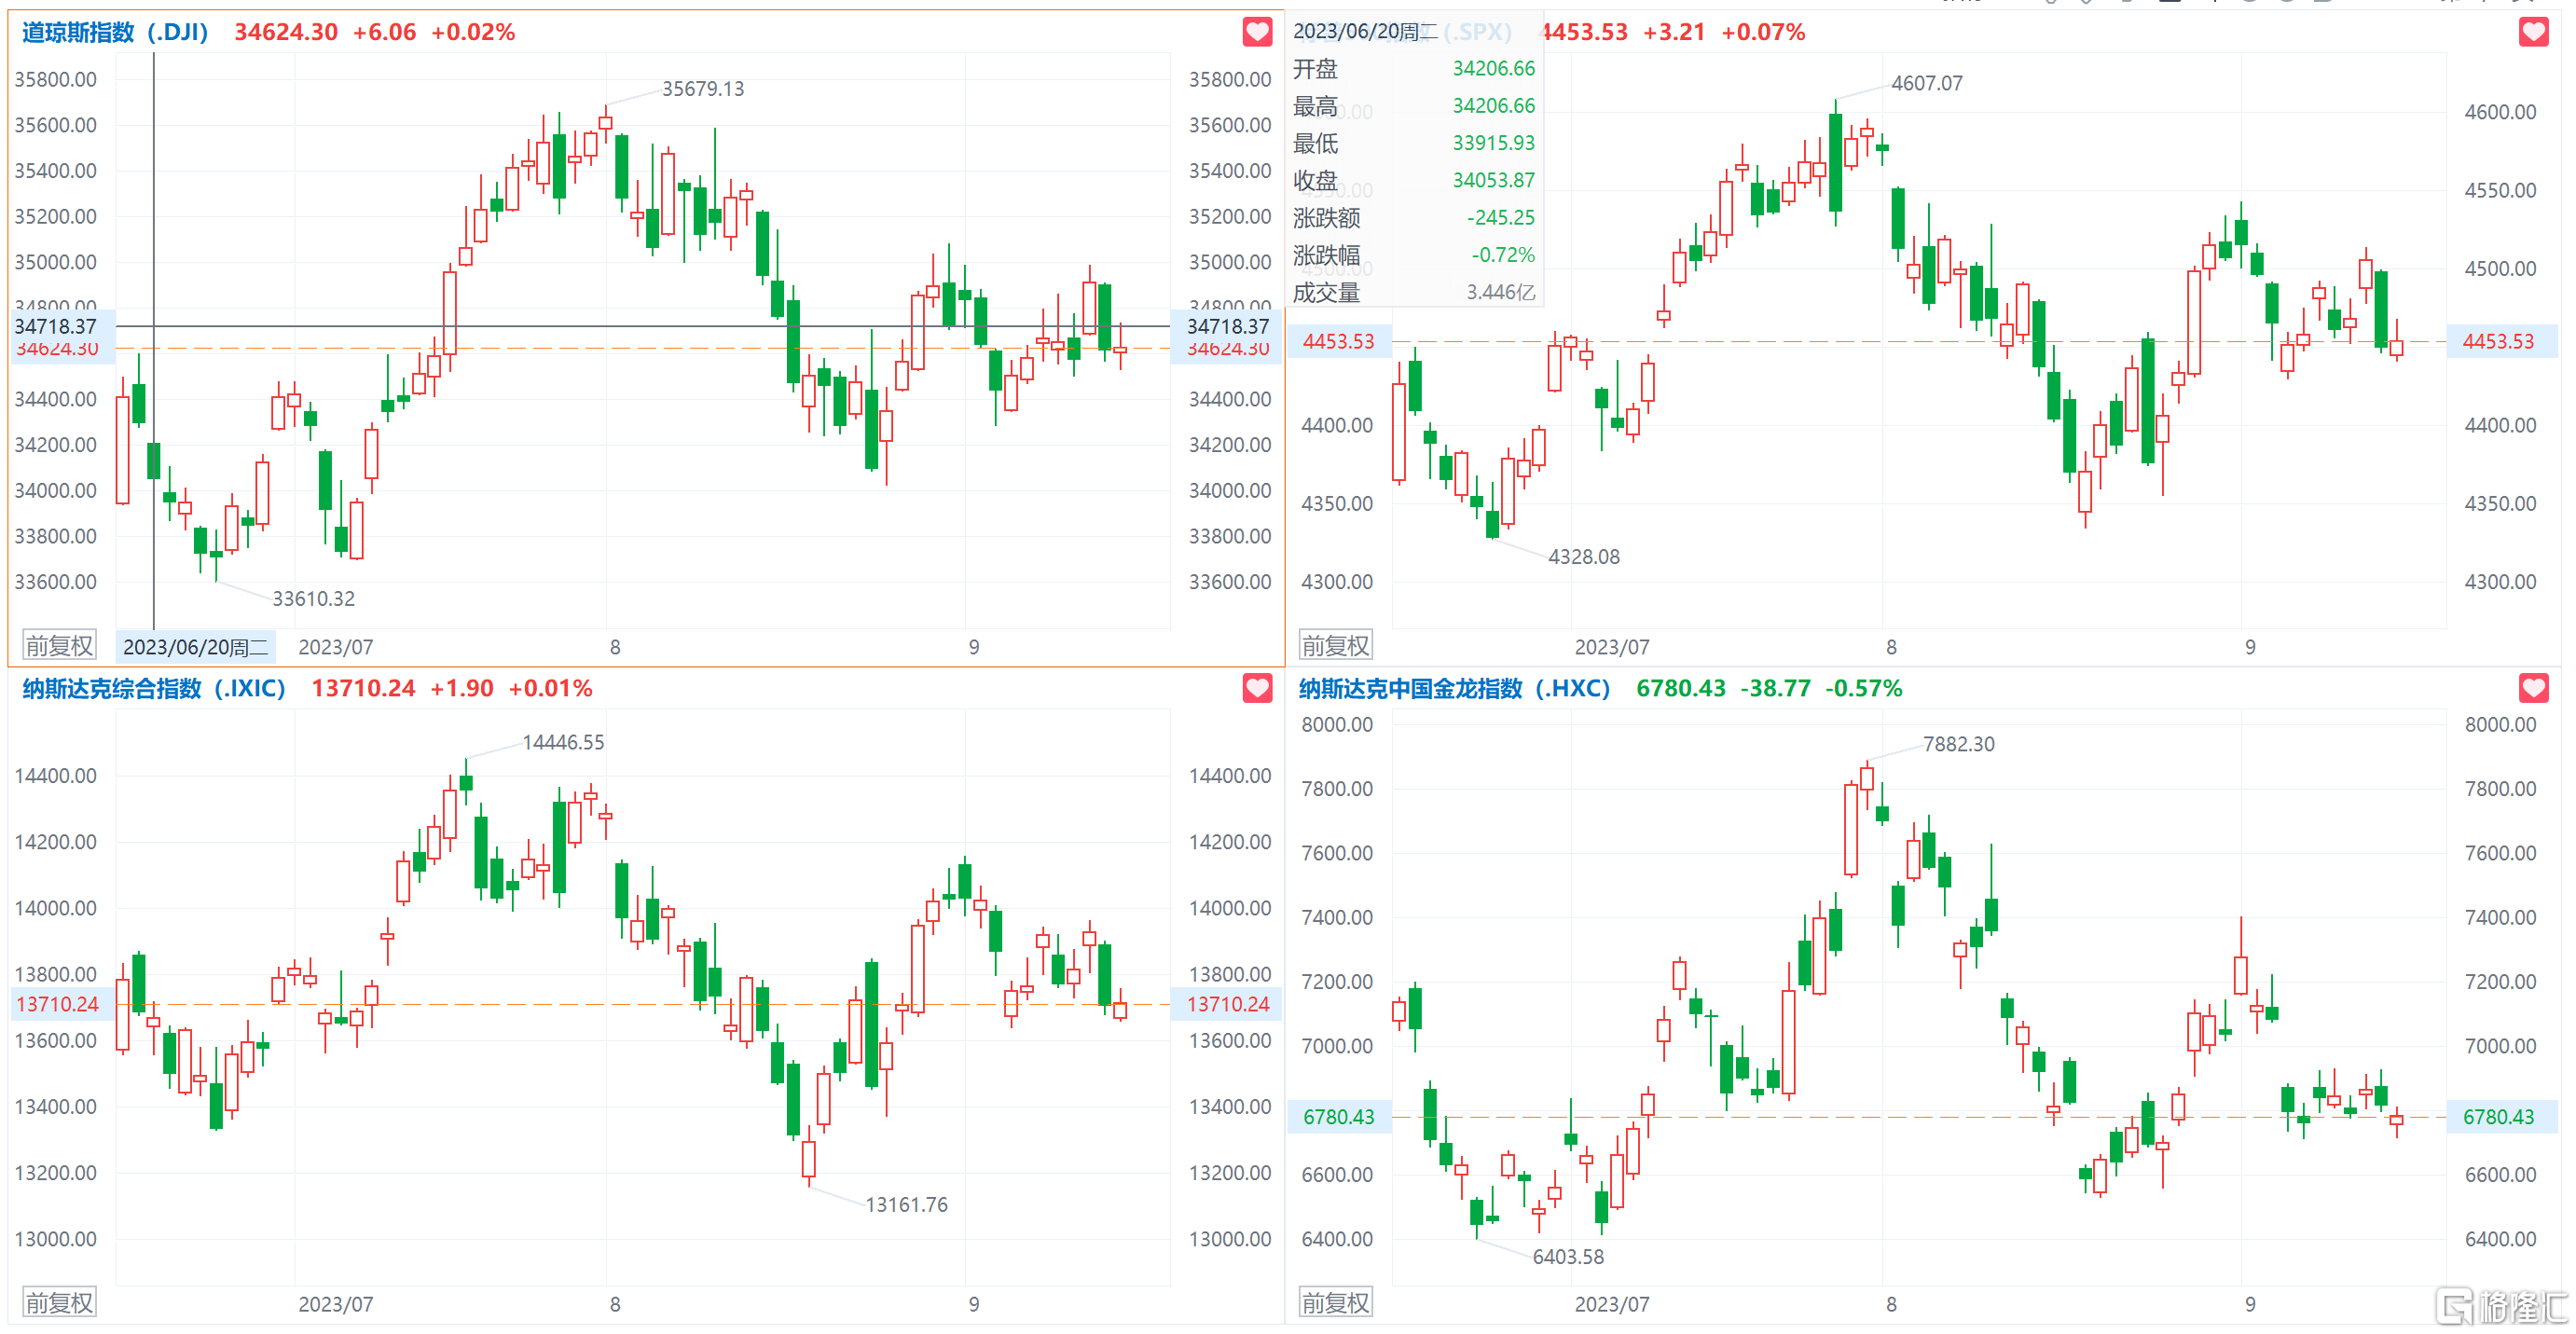Click the Nasdaq low annotation 13161.76

pyautogui.click(x=906, y=1205)
